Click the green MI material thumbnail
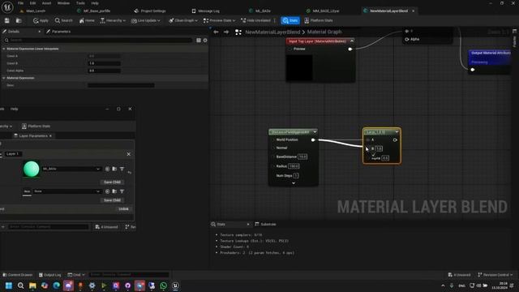 [32, 170]
